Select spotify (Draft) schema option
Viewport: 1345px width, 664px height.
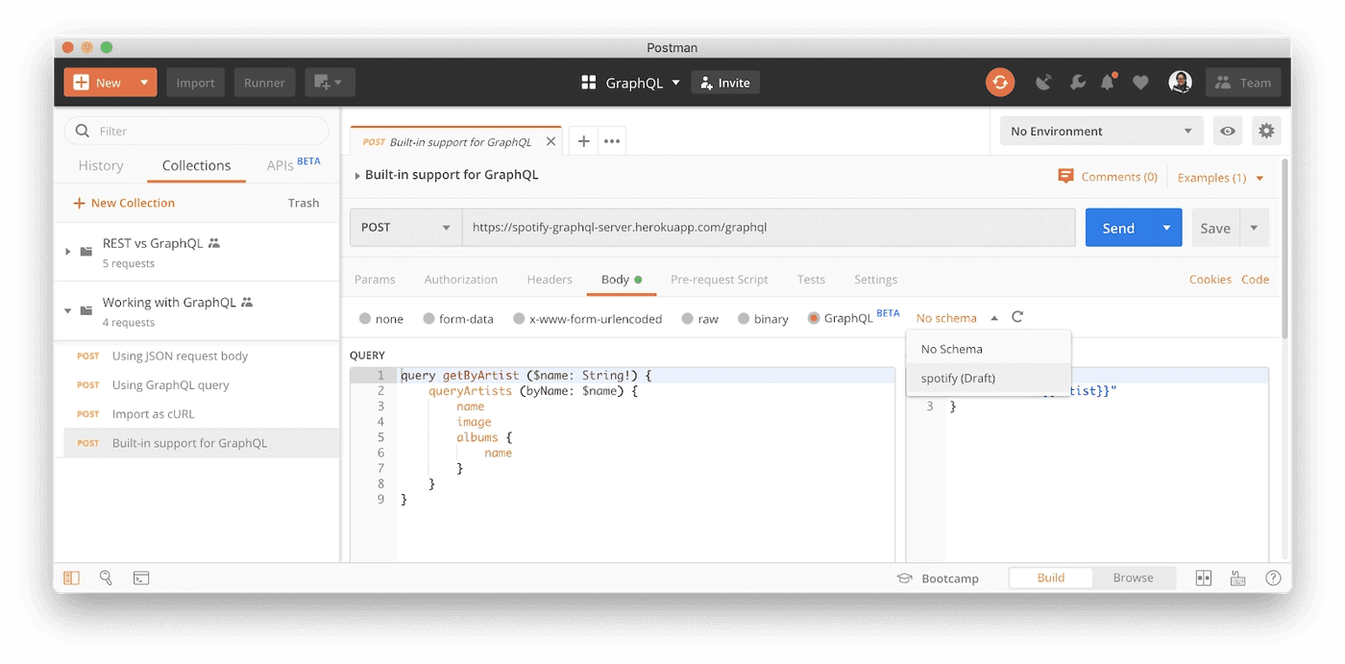[958, 378]
